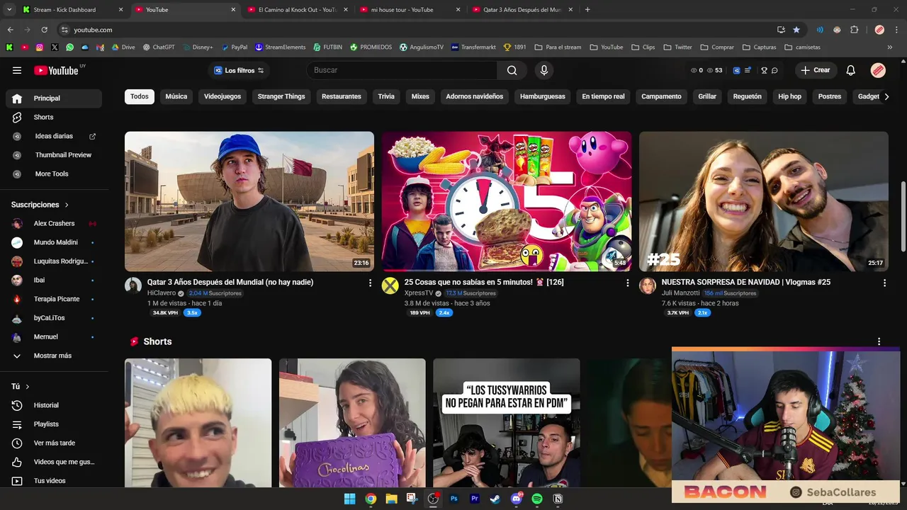Expand Mostrar más subscriptions
Screen dimensions: 907x510
pos(54,356)
